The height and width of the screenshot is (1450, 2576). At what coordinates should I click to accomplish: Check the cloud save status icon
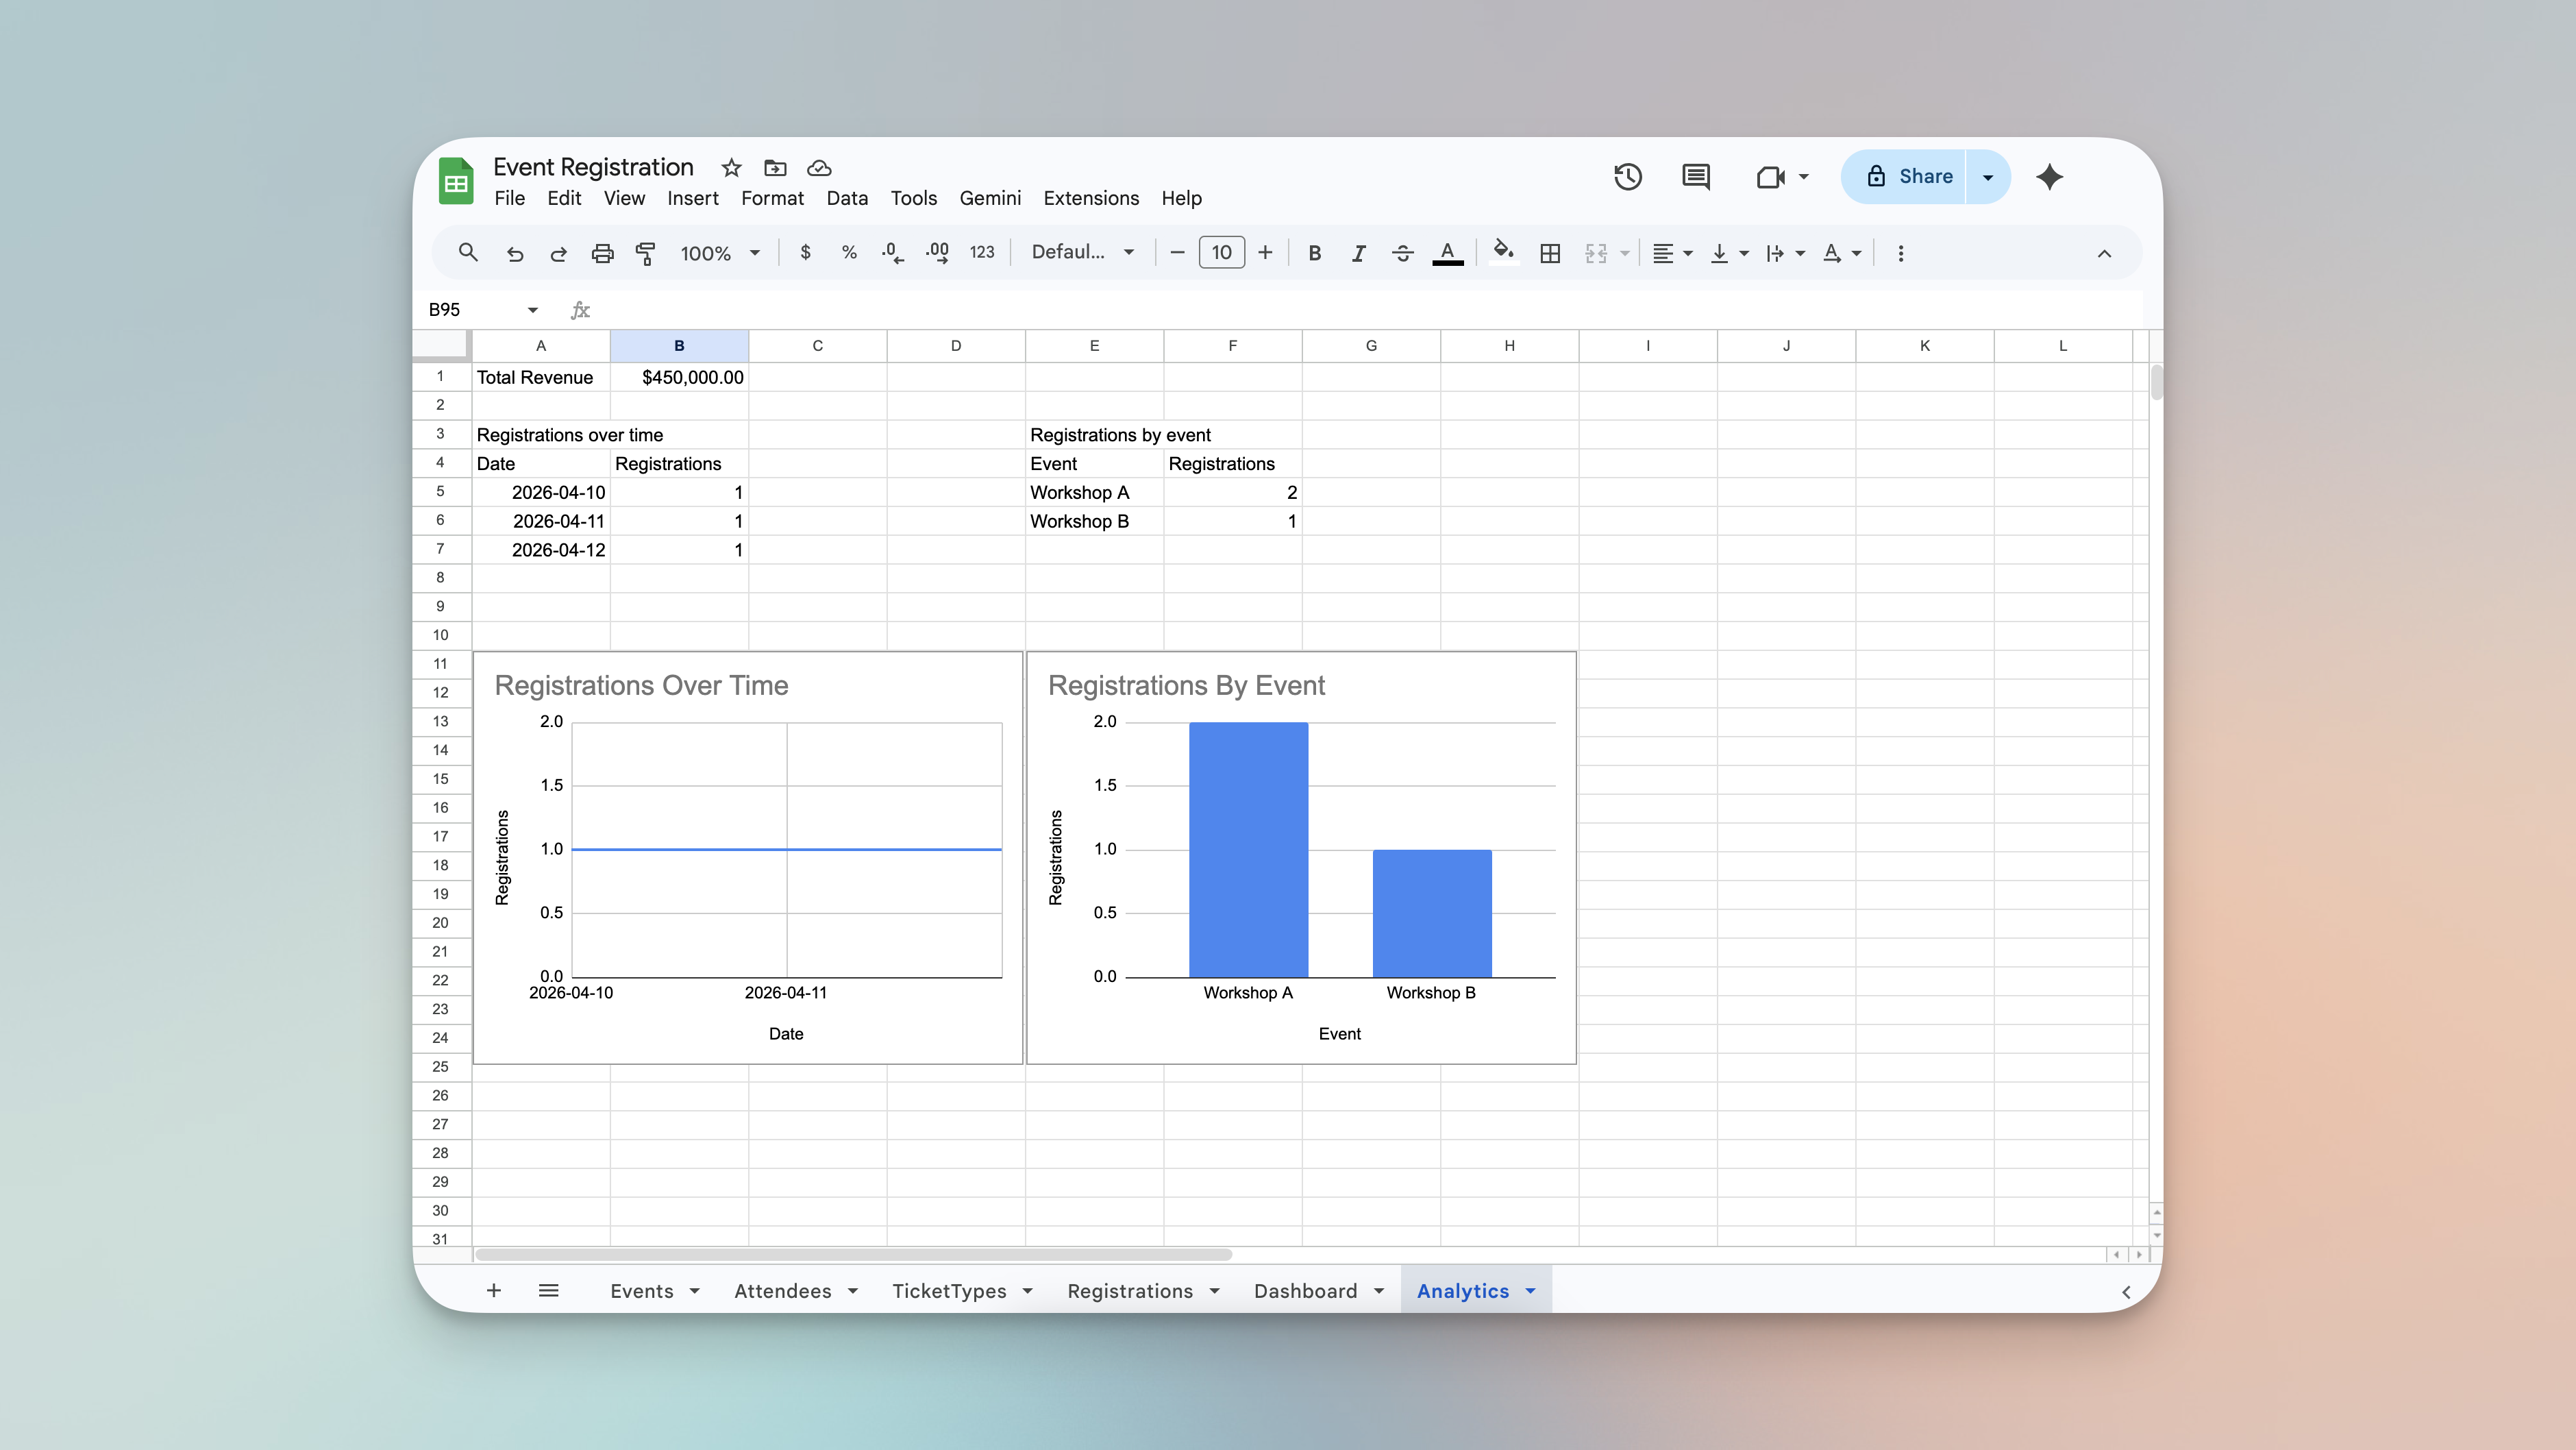pyautogui.click(x=819, y=168)
